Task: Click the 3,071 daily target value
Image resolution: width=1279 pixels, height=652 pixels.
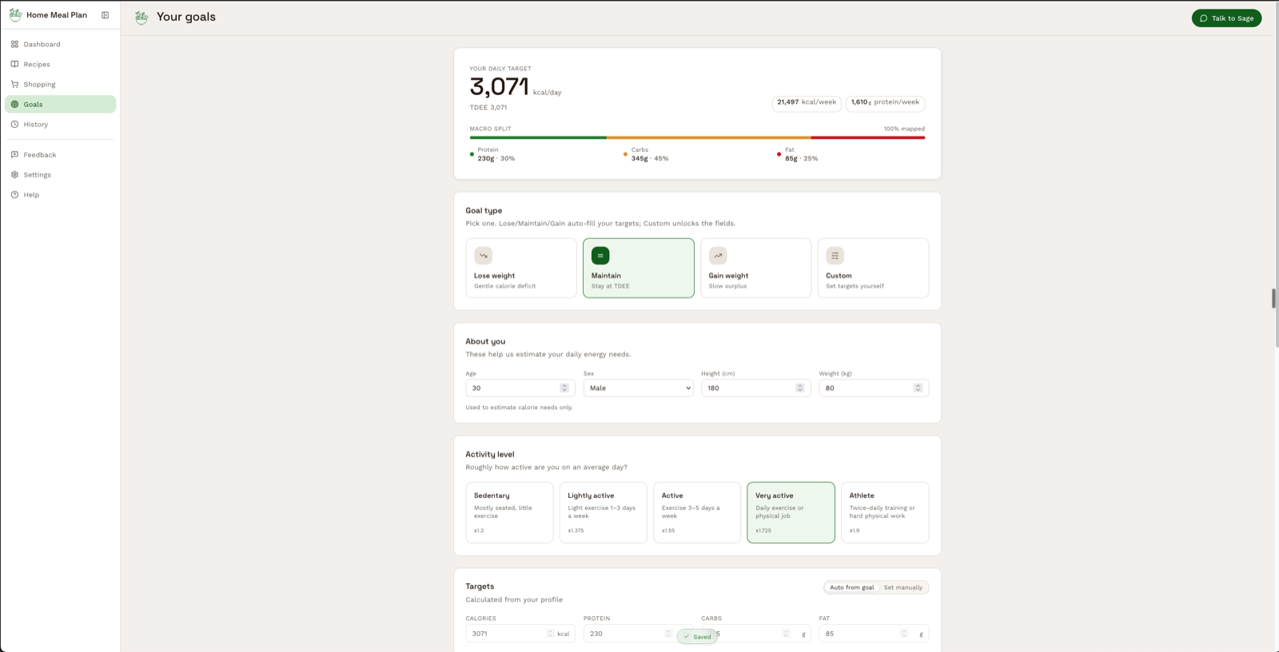Action: pyautogui.click(x=500, y=86)
